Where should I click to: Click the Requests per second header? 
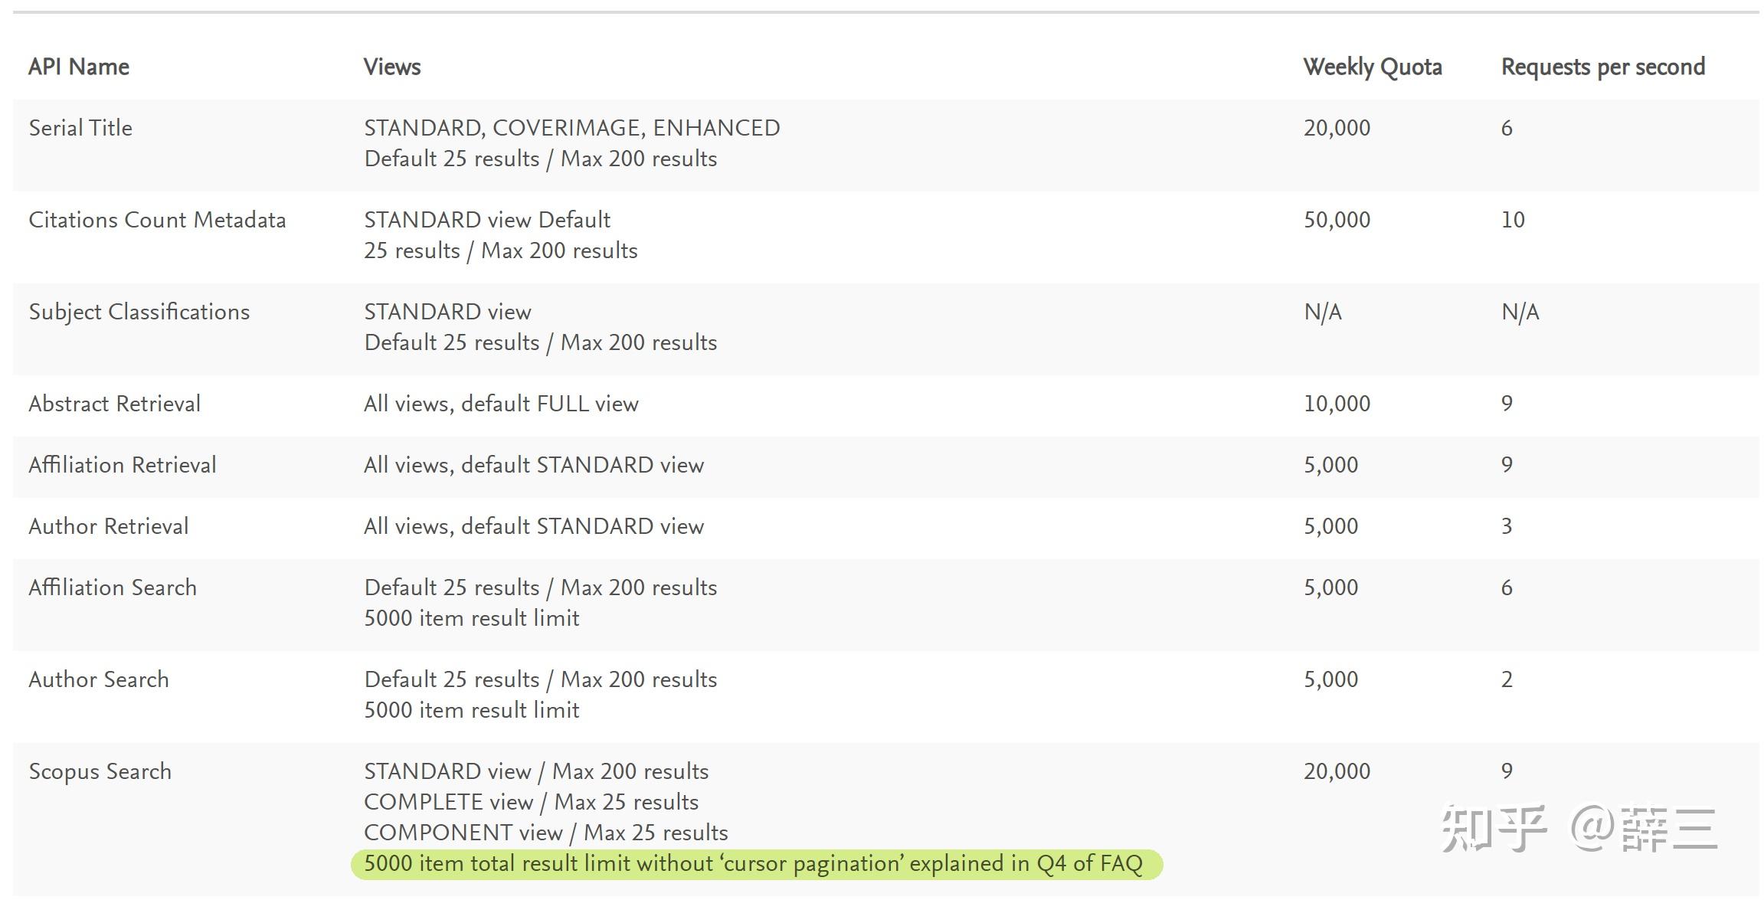click(x=1603, y=67)
